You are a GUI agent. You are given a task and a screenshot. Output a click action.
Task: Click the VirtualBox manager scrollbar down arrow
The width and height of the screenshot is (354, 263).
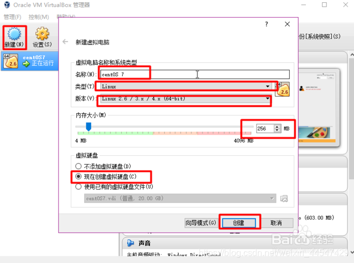click(x=352, y=252)
